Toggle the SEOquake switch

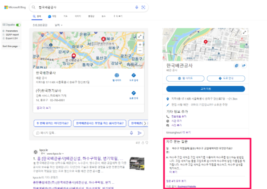(18, 25)
